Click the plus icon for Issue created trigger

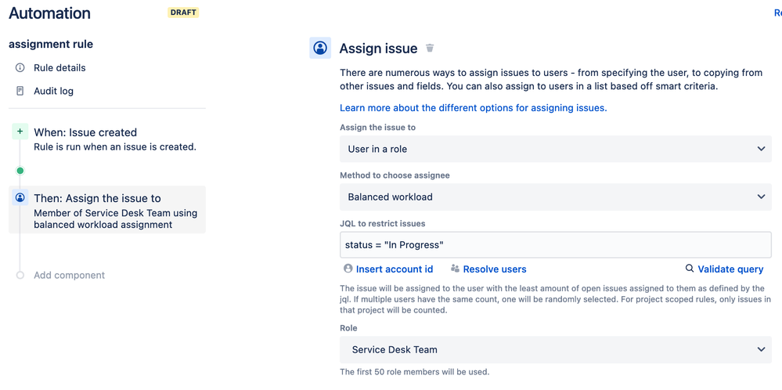[20, 132]
